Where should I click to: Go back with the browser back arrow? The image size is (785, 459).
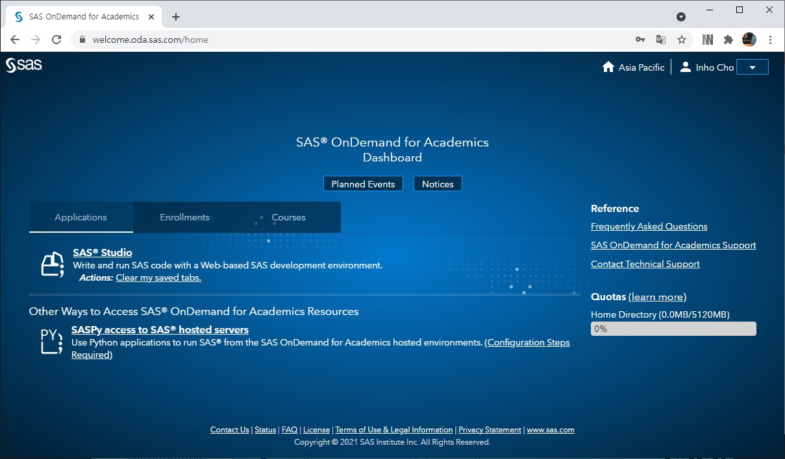tap(15, 40)
